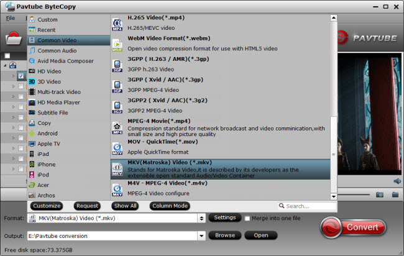This screenshot has height=256, width=404.
Task: Check the last title checkbox in list
Action: click(21, 169)
